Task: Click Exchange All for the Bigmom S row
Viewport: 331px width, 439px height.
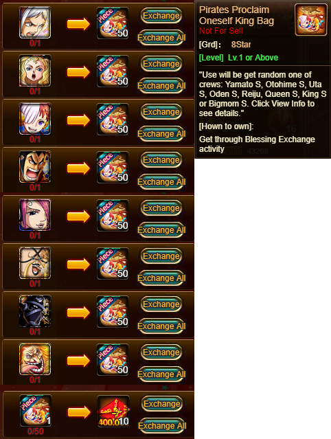Action: pyautogui.click(x=161, y=374)
